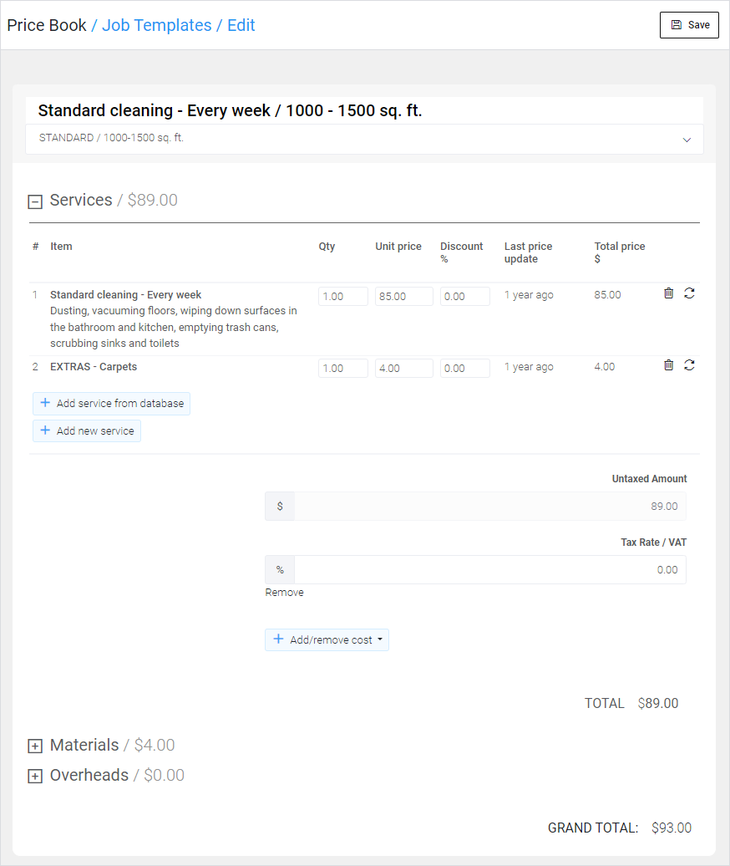This screenshot has width=730, height=866.
Task: Open the Add/remove cost dropdown
Action: point(327,640)
